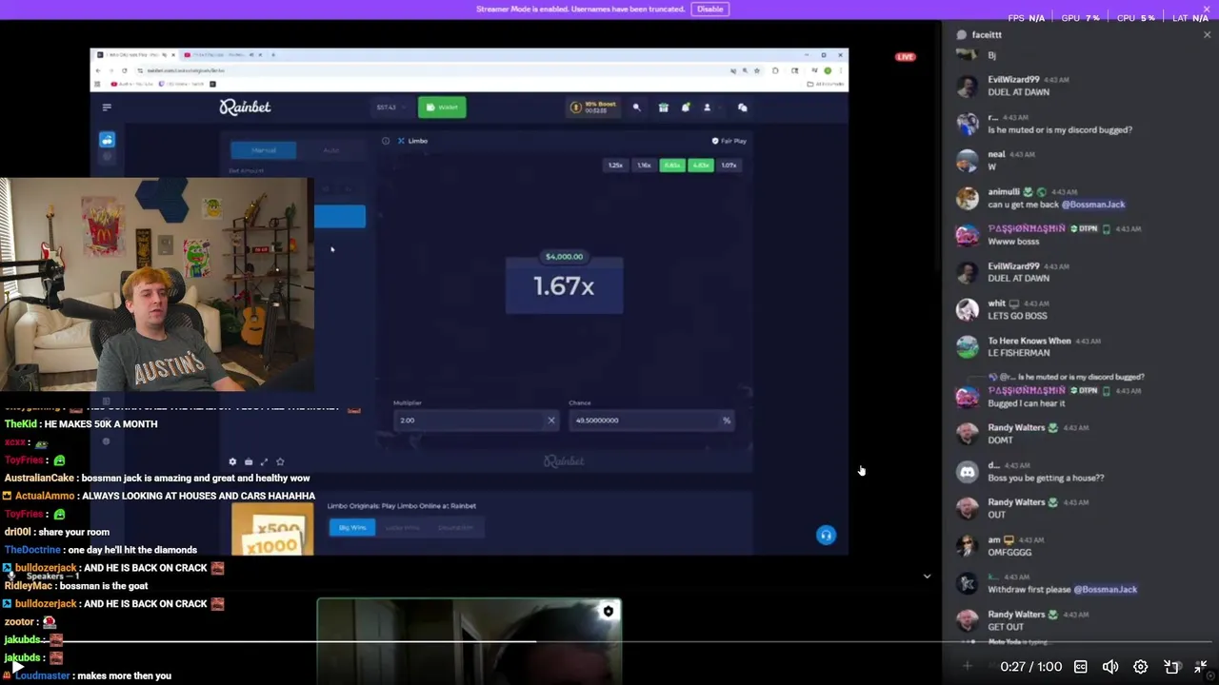Pop the video out to mini player
Screen dimensions: 1219x685
tap(1171, 667)
